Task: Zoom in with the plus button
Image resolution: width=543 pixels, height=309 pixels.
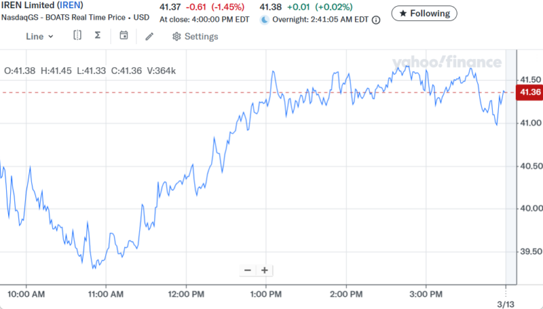Action: [x=265, y=270]
